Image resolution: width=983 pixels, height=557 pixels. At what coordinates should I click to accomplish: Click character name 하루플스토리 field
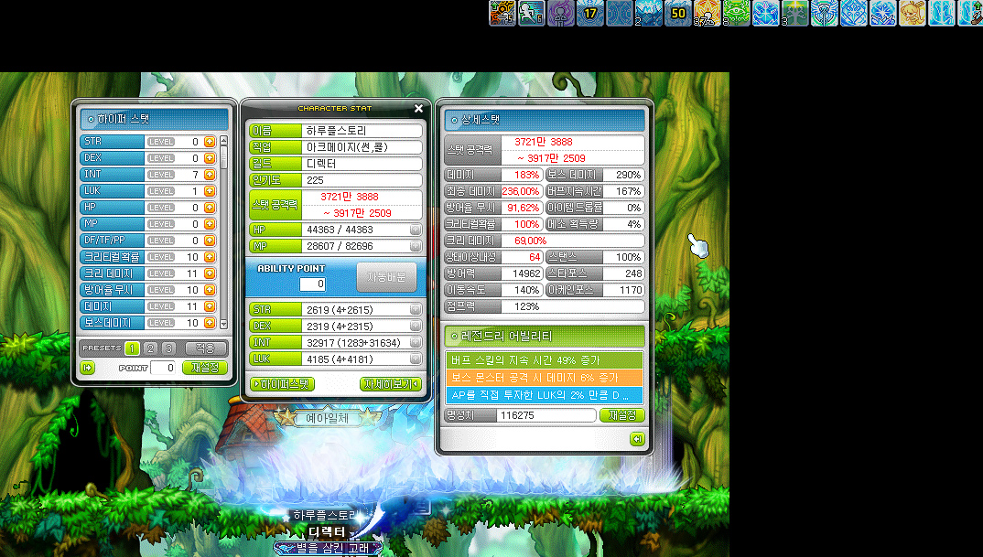pos(362,131)
